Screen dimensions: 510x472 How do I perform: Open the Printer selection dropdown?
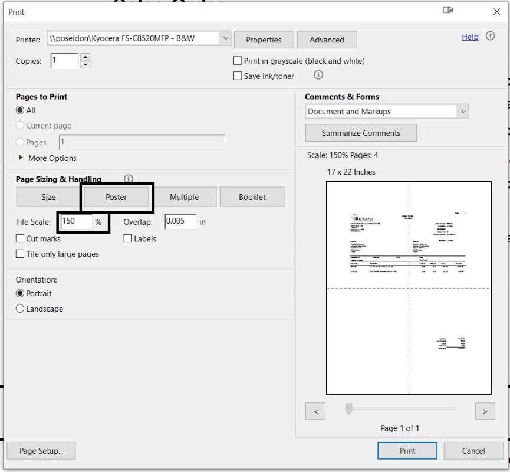(225, 39)
